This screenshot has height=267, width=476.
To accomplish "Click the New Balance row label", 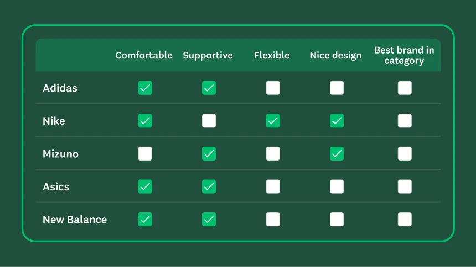I will point(75,220).
